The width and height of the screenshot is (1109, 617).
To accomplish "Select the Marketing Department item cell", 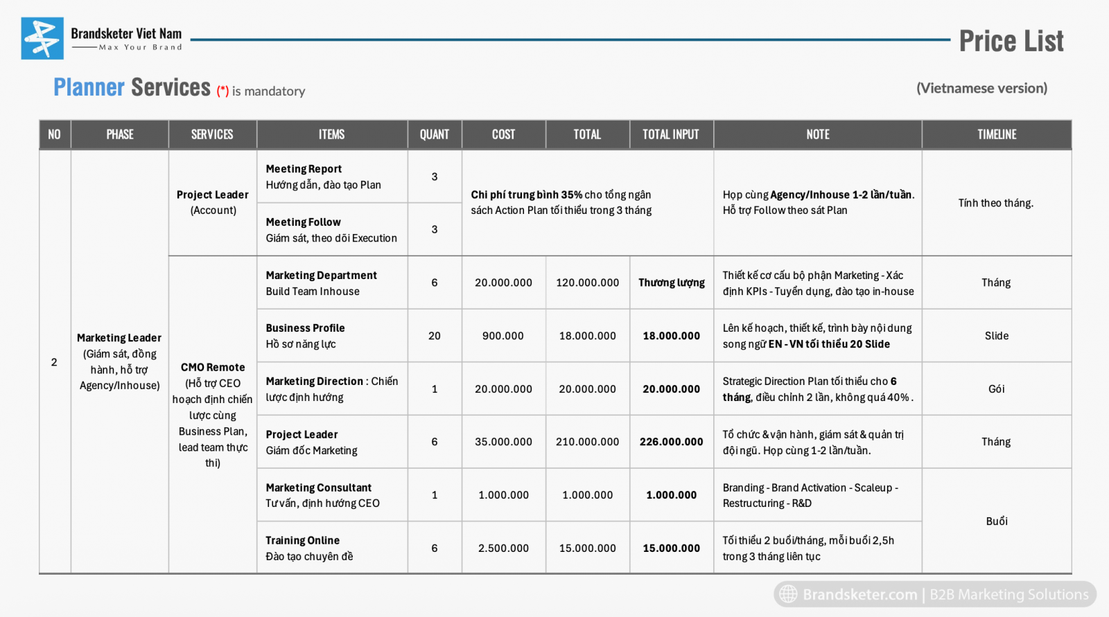I will click(331, 283).
